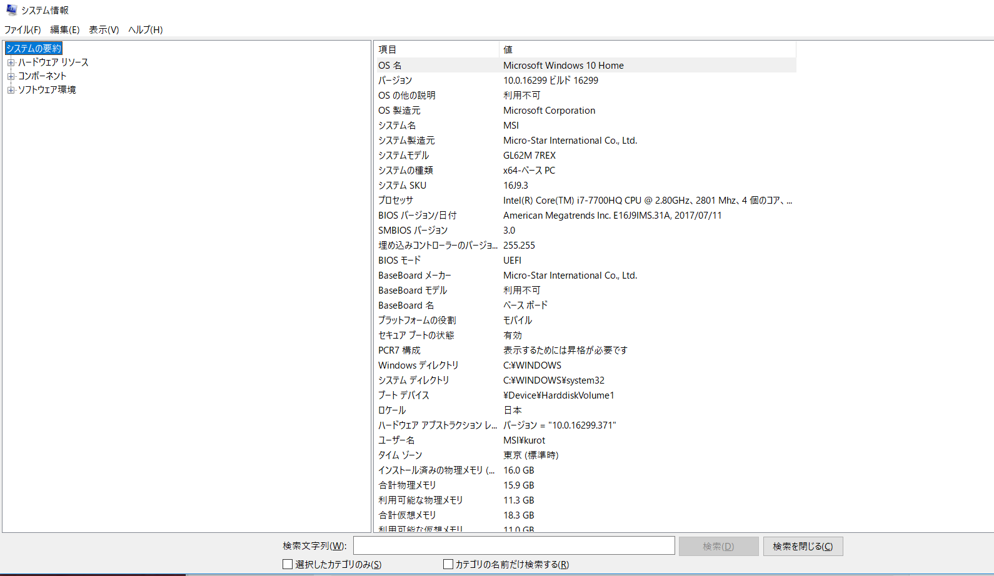Expand the コンポーネント tree node
Viewport: 994px width, 576px height.
[11, 76]
